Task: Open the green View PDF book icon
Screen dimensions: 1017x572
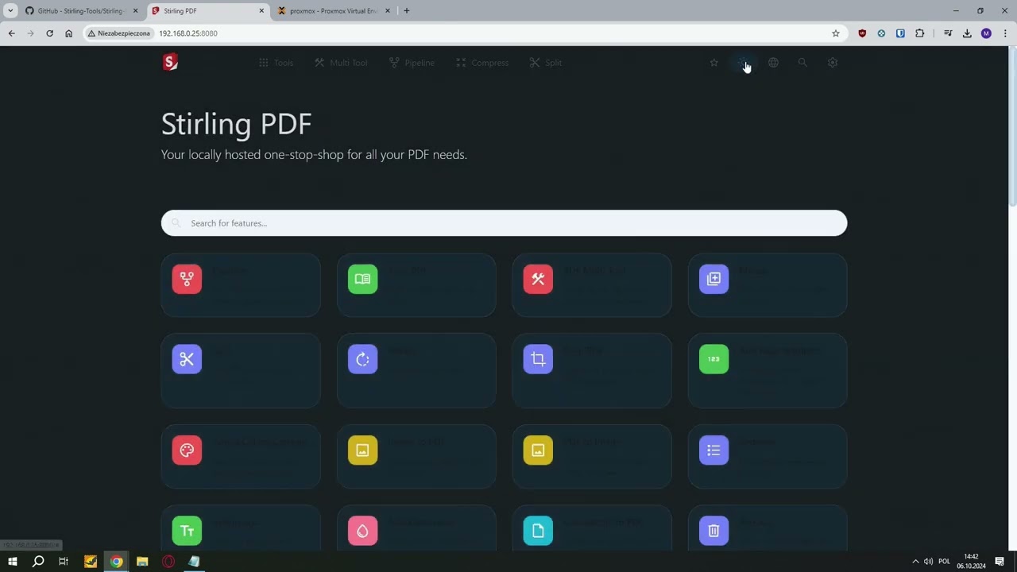Action: point(362,279)
